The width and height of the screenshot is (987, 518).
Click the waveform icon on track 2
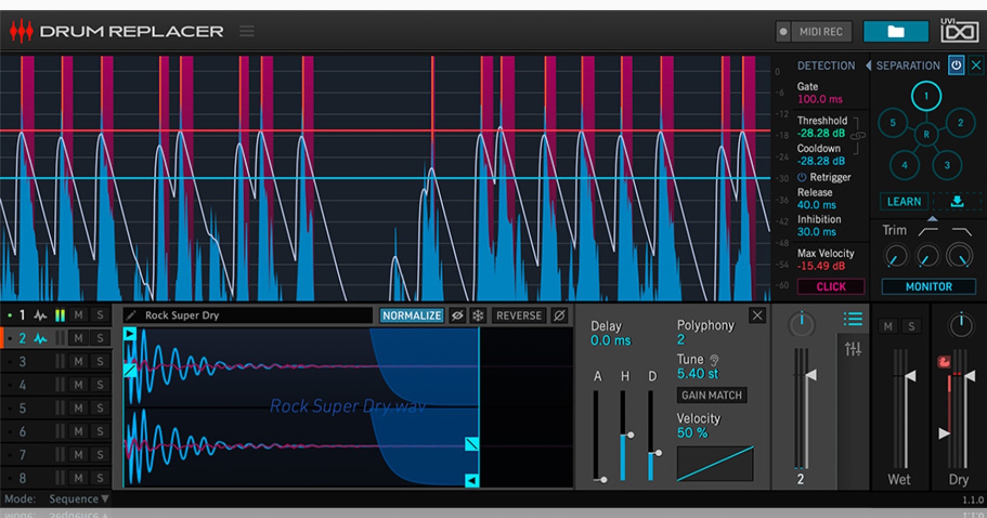coord(40,338)
